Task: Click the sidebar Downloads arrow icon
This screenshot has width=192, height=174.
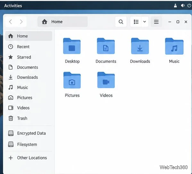Action: (11, 77)
